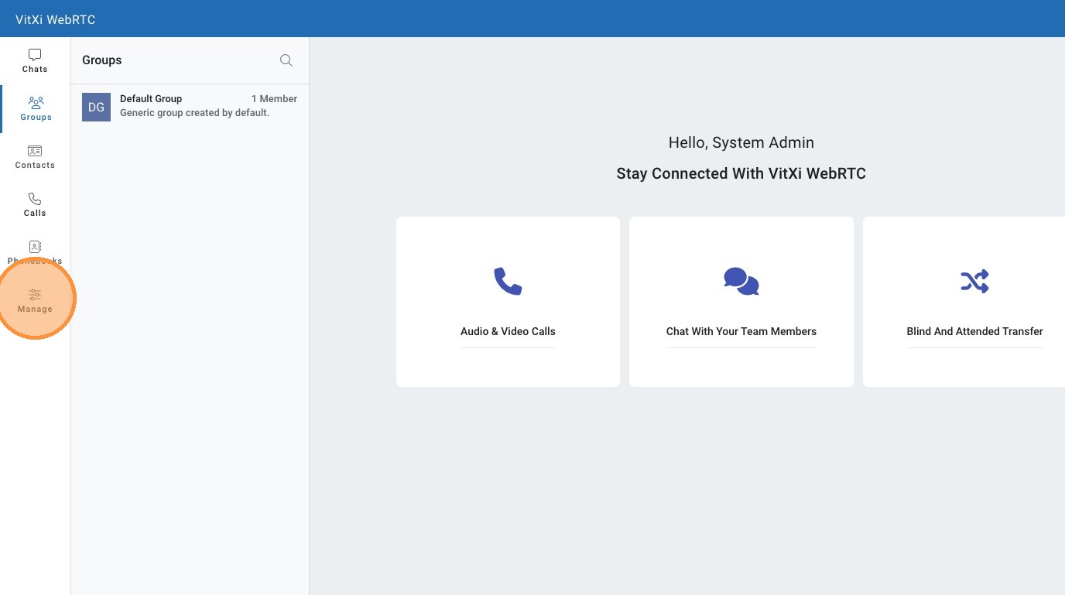Click the "1 Member" count
The width and height of the screenshot is (1065, 595).
tap(274, 99)
